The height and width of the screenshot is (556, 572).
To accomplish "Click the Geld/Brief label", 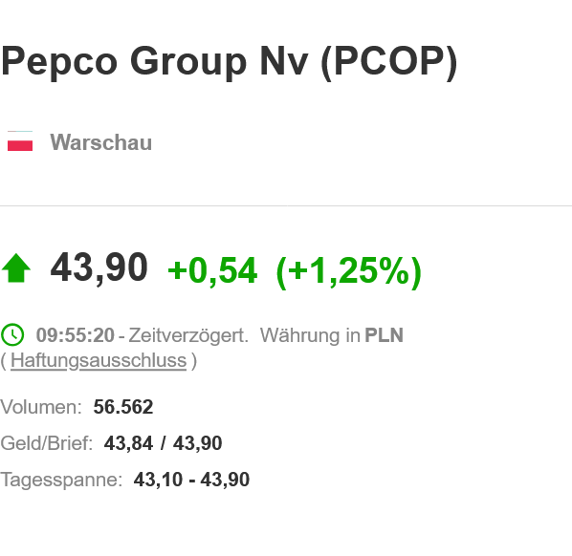I will [46, 443].
